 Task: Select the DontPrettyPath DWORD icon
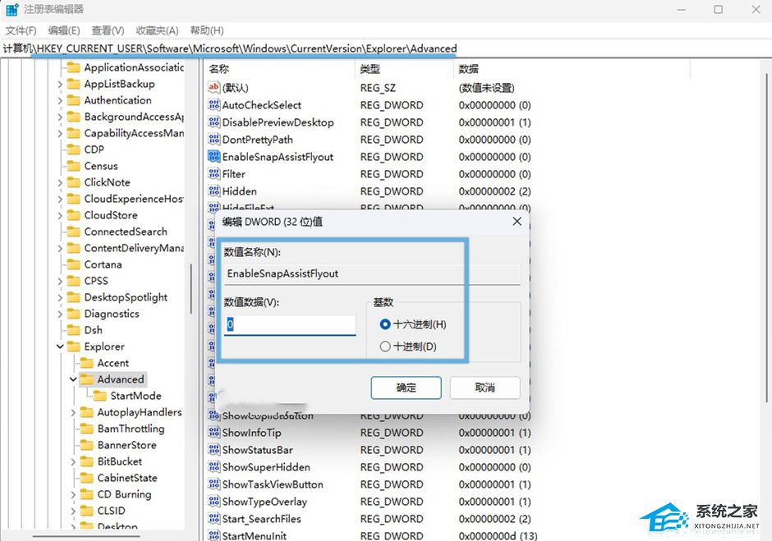pyautogui.click(x=214, y=140)
